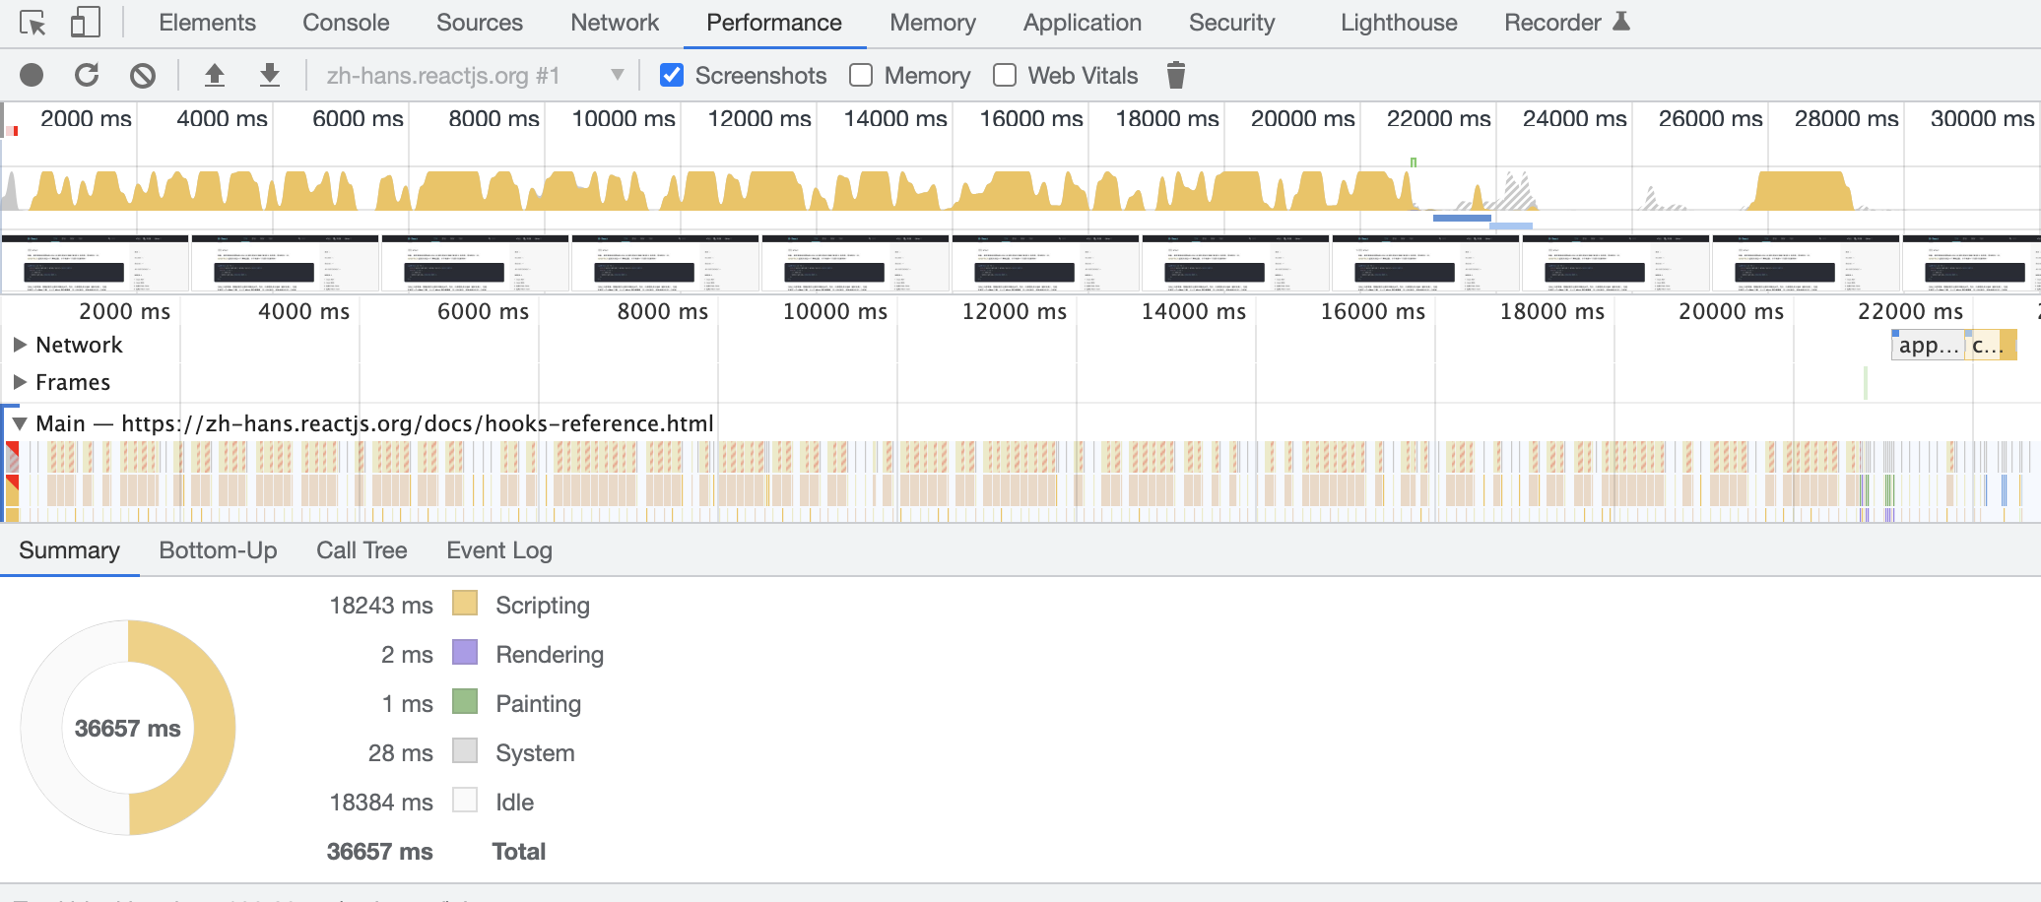The width and height of the screenshot is (2041, 902).
Task: Uncheck the Screenshots checkbox
Action: [672, 75]
